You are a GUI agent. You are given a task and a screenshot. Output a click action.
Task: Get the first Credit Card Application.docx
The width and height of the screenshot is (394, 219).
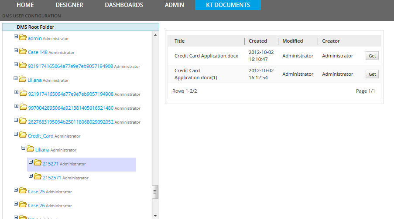point(372,56)
